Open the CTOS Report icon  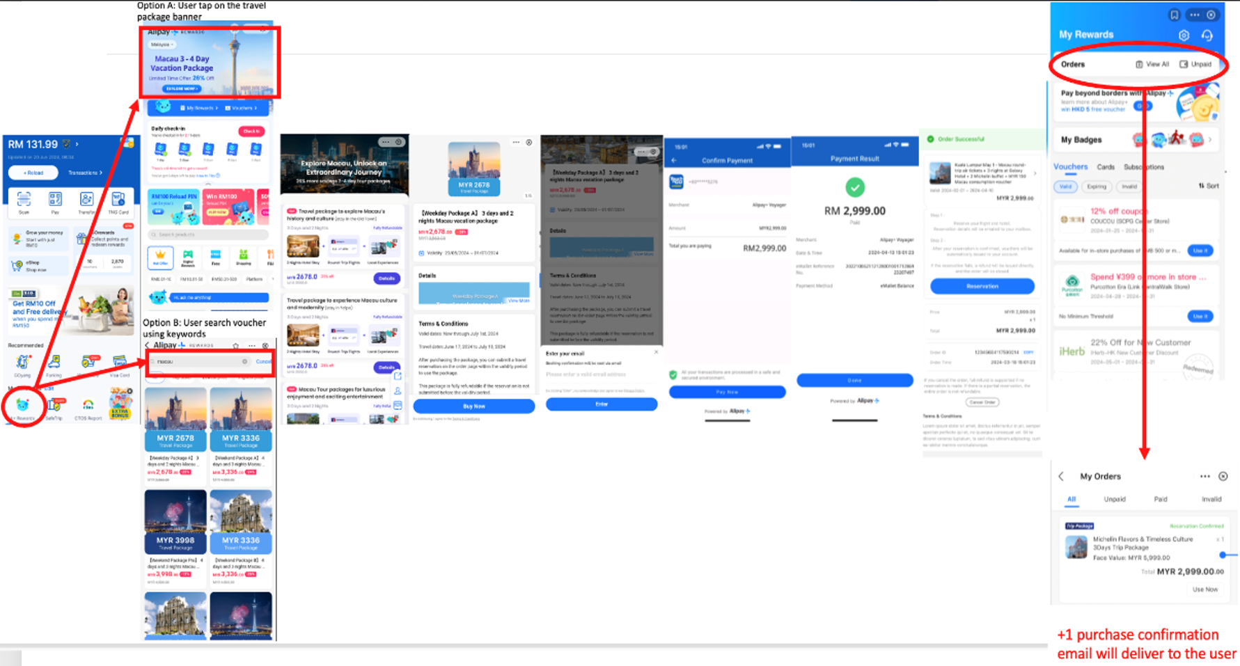[x=88, y=404]
